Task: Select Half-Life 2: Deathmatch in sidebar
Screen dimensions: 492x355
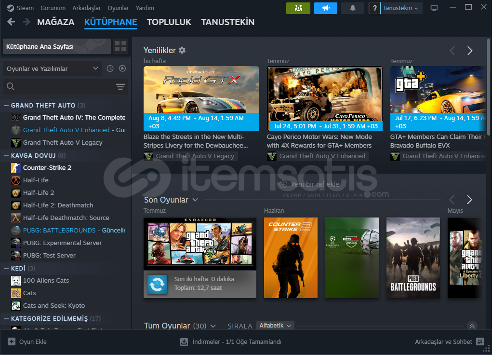Action: click(x=58, y=205)
